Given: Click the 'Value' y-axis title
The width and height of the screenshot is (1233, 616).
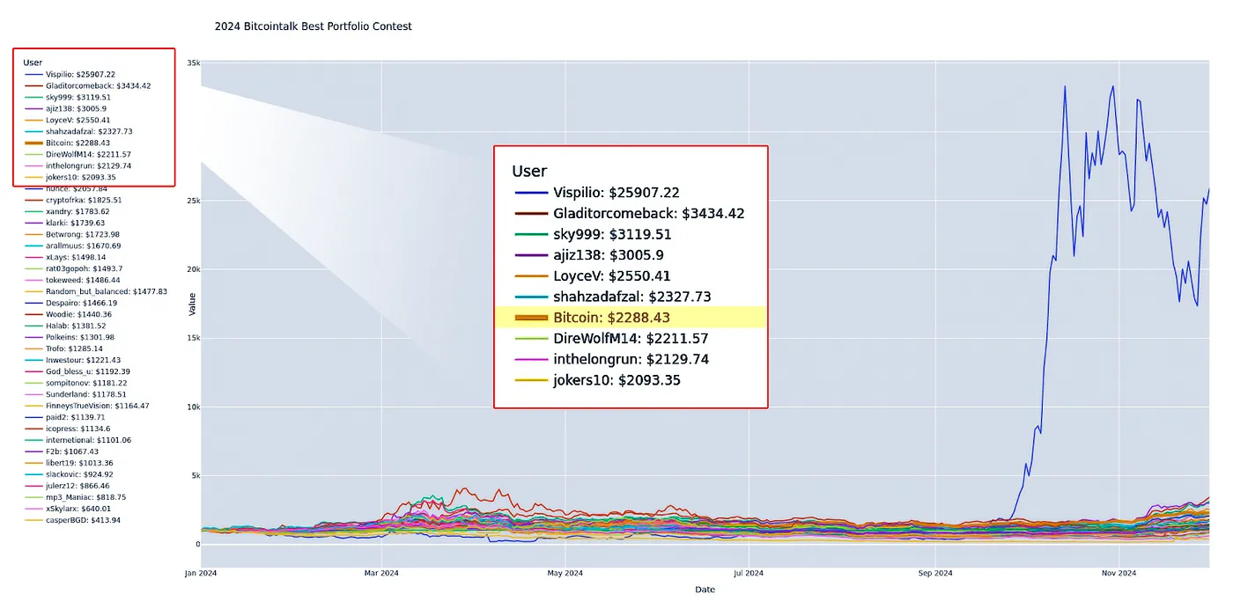Looking at the screenshot, I should click(x=193, y=304).
